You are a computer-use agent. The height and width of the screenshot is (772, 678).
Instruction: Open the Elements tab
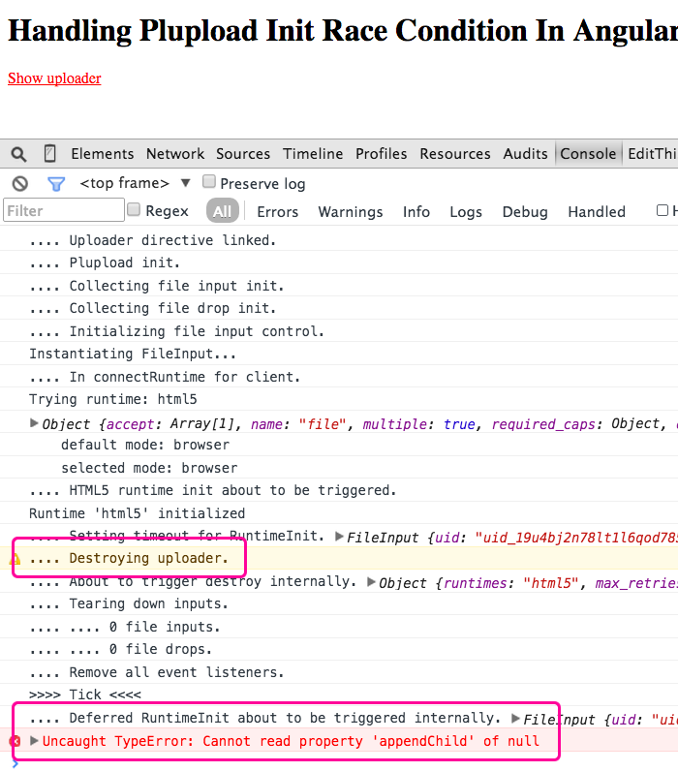(x=103, y=154)
